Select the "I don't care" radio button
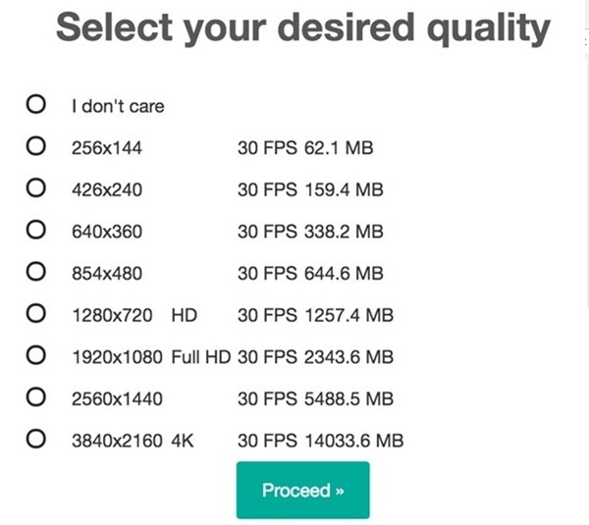 36,104
